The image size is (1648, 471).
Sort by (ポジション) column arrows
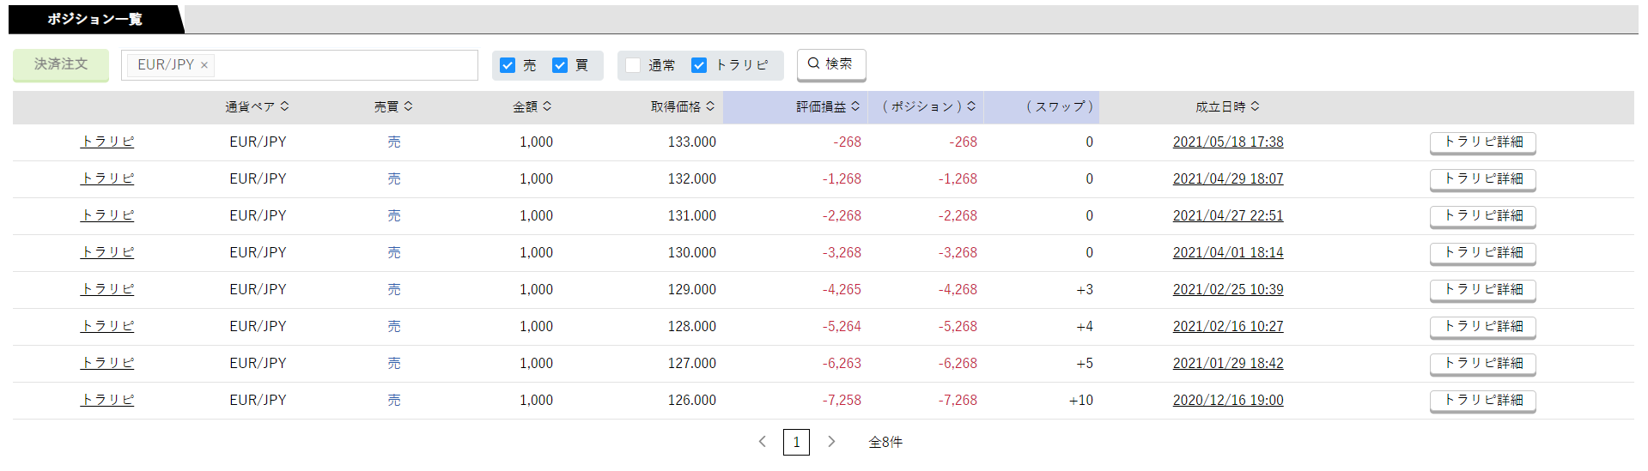(x=971, y=106)
